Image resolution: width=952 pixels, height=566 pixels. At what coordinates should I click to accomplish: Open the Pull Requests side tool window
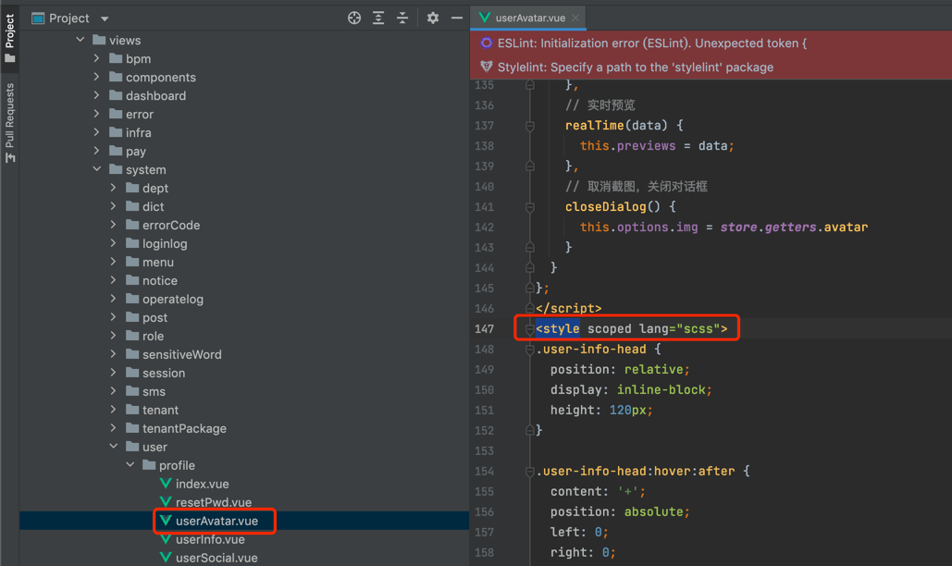[x=10, y=122]
